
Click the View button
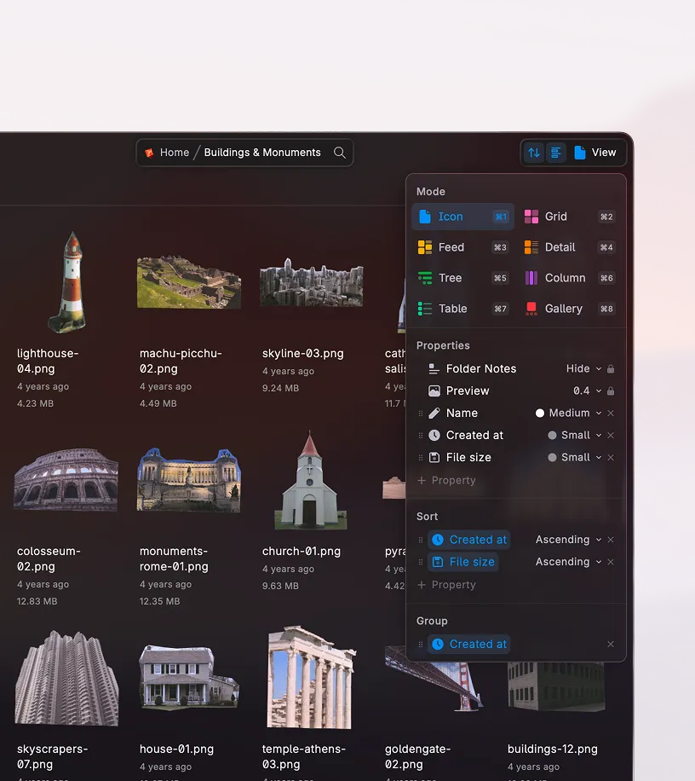[x=594, y=153]
